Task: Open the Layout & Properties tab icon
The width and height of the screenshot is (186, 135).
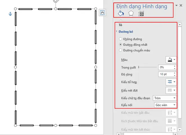Action: tap(141, 13)
